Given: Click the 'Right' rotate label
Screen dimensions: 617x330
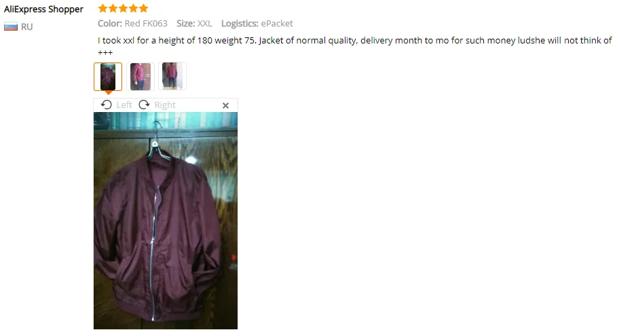Looking at the screenshot, I should (165, 105).
